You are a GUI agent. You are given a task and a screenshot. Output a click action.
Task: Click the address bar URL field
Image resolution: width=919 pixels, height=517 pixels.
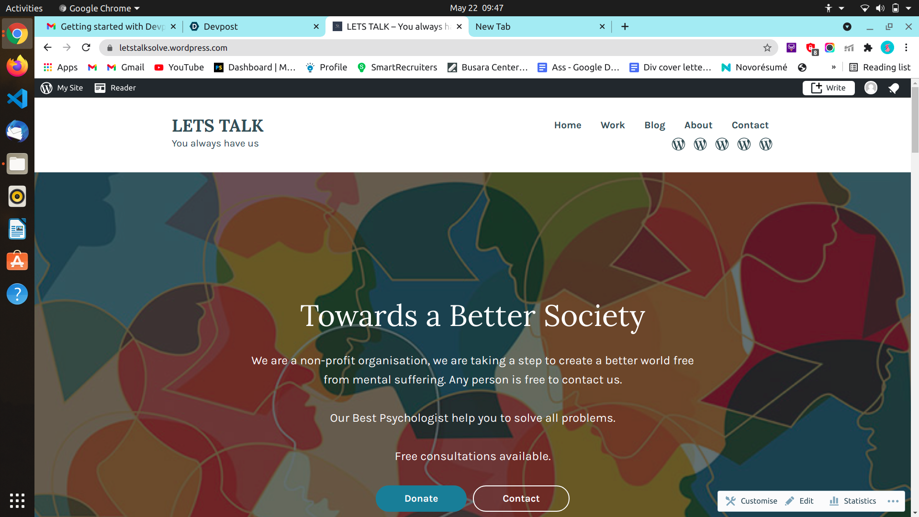point(431,47)
